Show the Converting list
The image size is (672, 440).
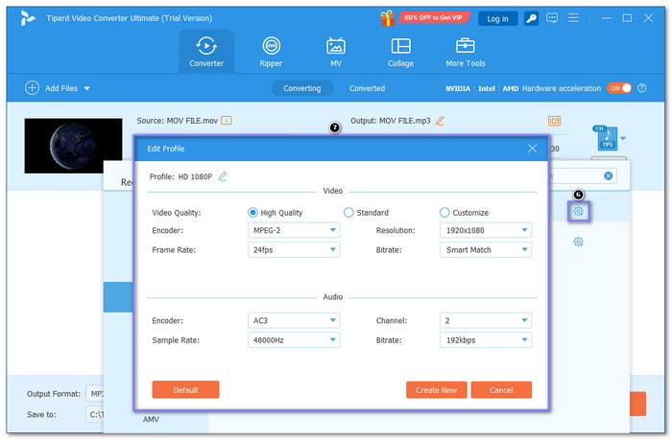tap(301, 88)
